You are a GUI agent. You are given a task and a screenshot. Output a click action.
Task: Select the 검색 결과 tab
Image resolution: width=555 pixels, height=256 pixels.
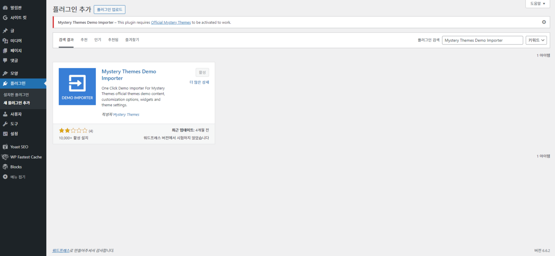(x=66, y=40)
